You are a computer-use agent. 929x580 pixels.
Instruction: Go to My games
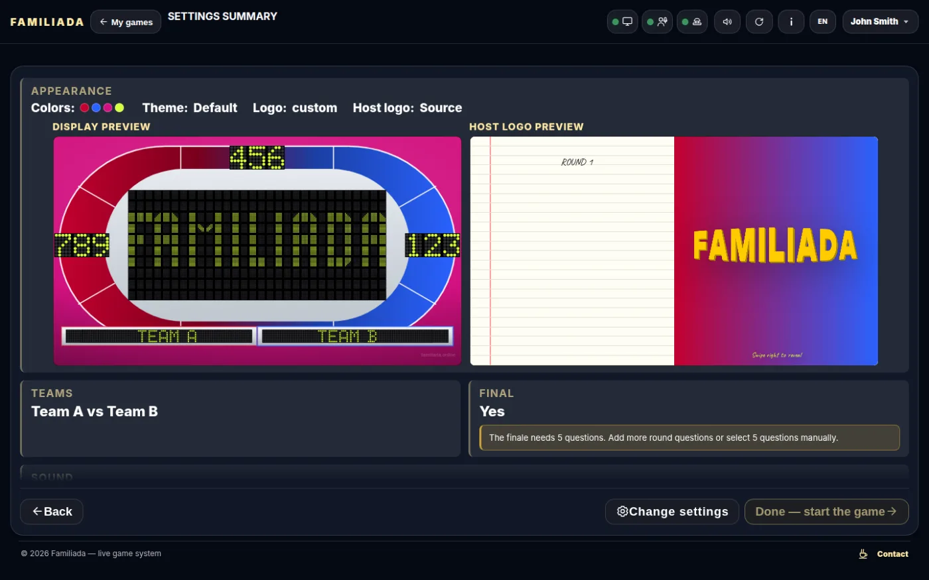[x=126, y=22]
